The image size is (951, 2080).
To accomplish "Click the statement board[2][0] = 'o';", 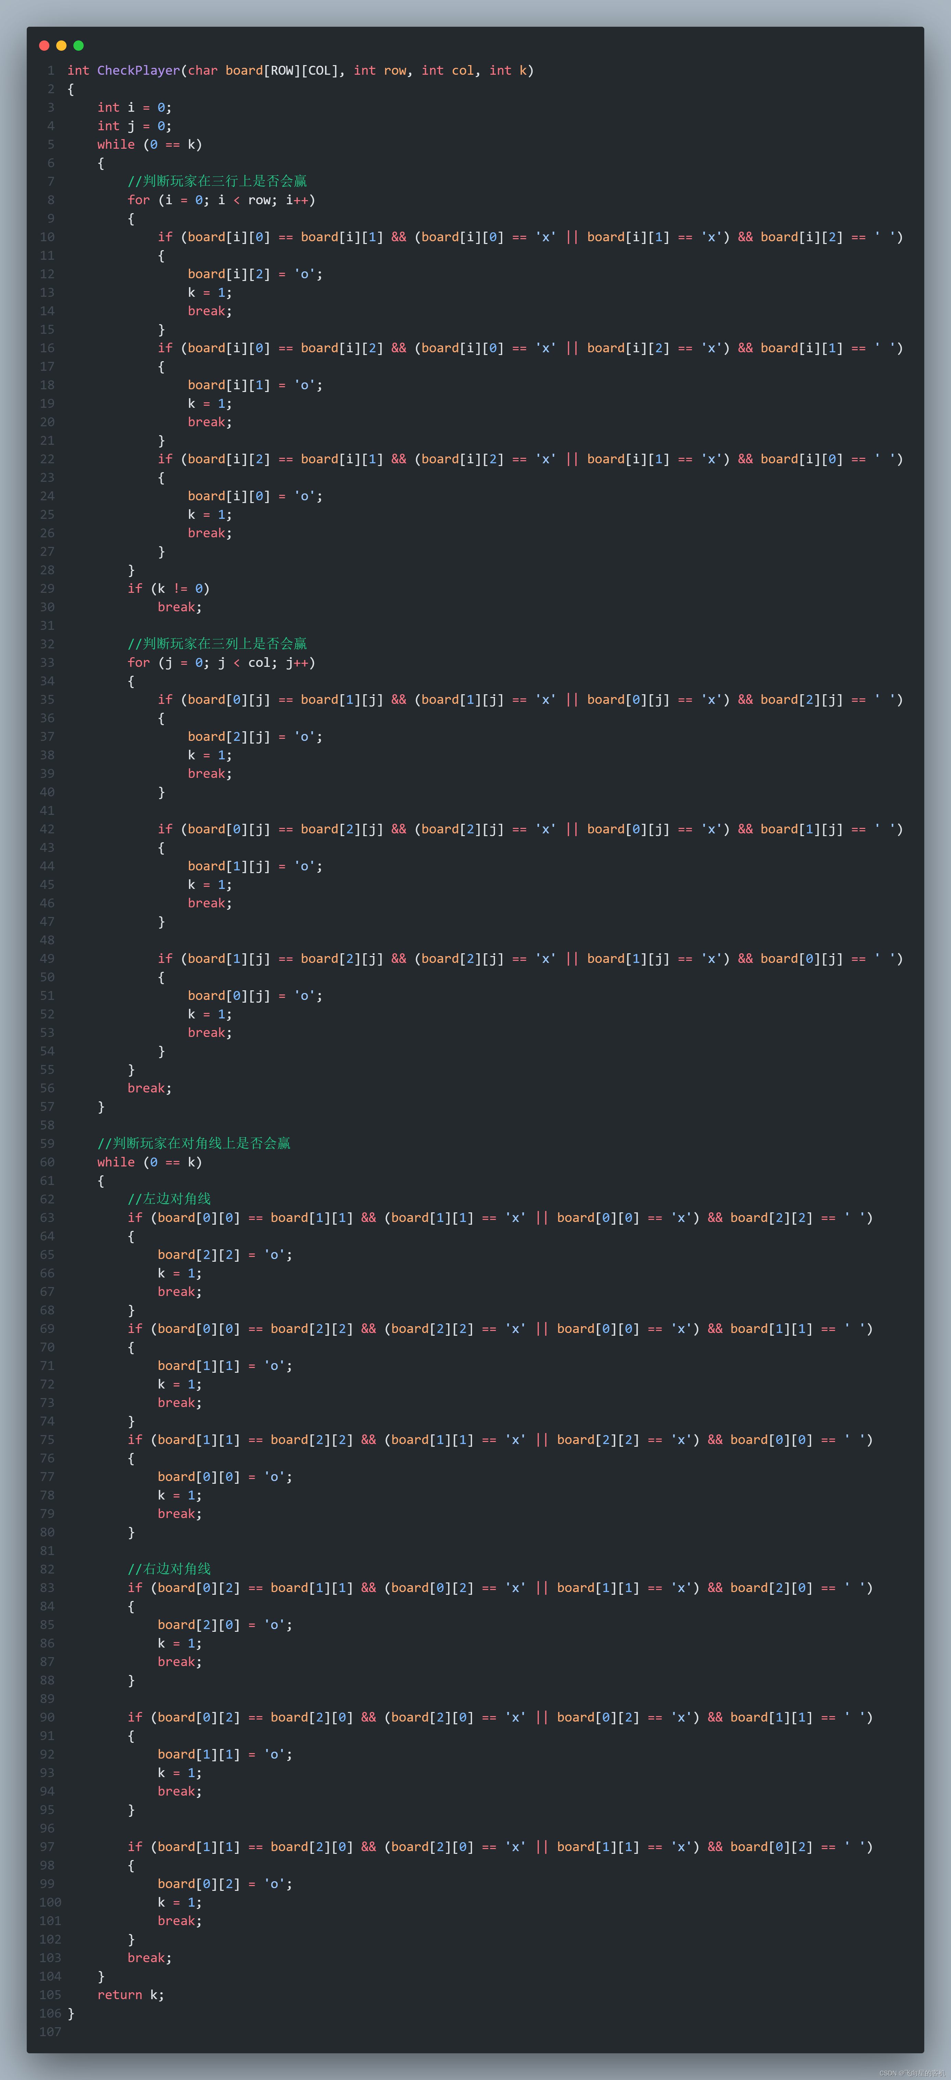I will (x=225, y=1625).
